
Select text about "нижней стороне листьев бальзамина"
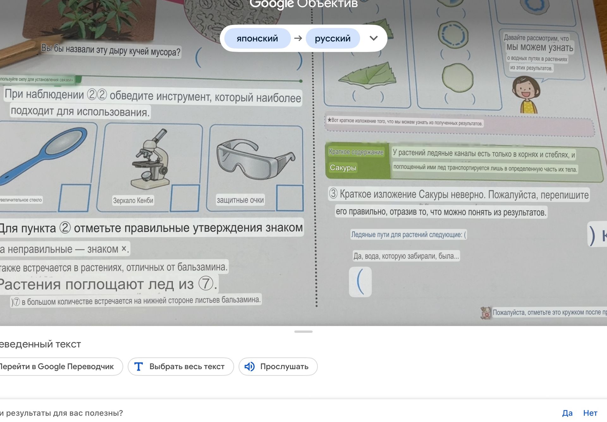coord(136,301)
